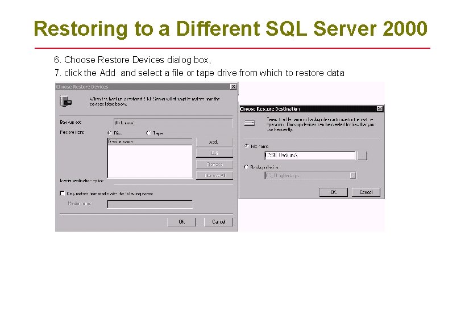465x328 pixels.
Task: Select the Disk radio button
Action: (x=110, y=133)
